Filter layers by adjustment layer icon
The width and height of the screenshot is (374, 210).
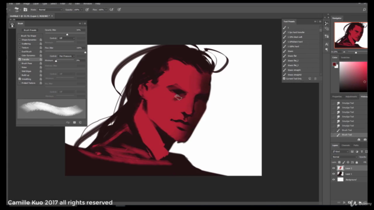tap(357, 152)
